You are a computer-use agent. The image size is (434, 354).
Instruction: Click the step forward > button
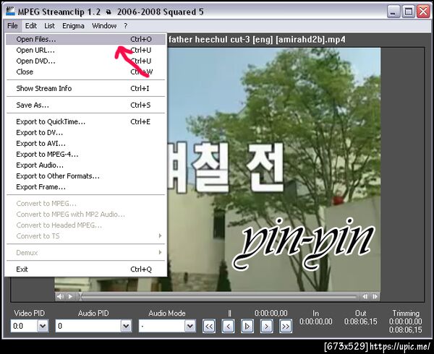tap(266, 327)
